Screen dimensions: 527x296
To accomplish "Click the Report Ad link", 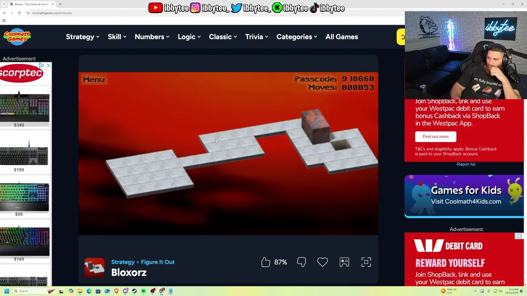I will (x=466, y=164).
